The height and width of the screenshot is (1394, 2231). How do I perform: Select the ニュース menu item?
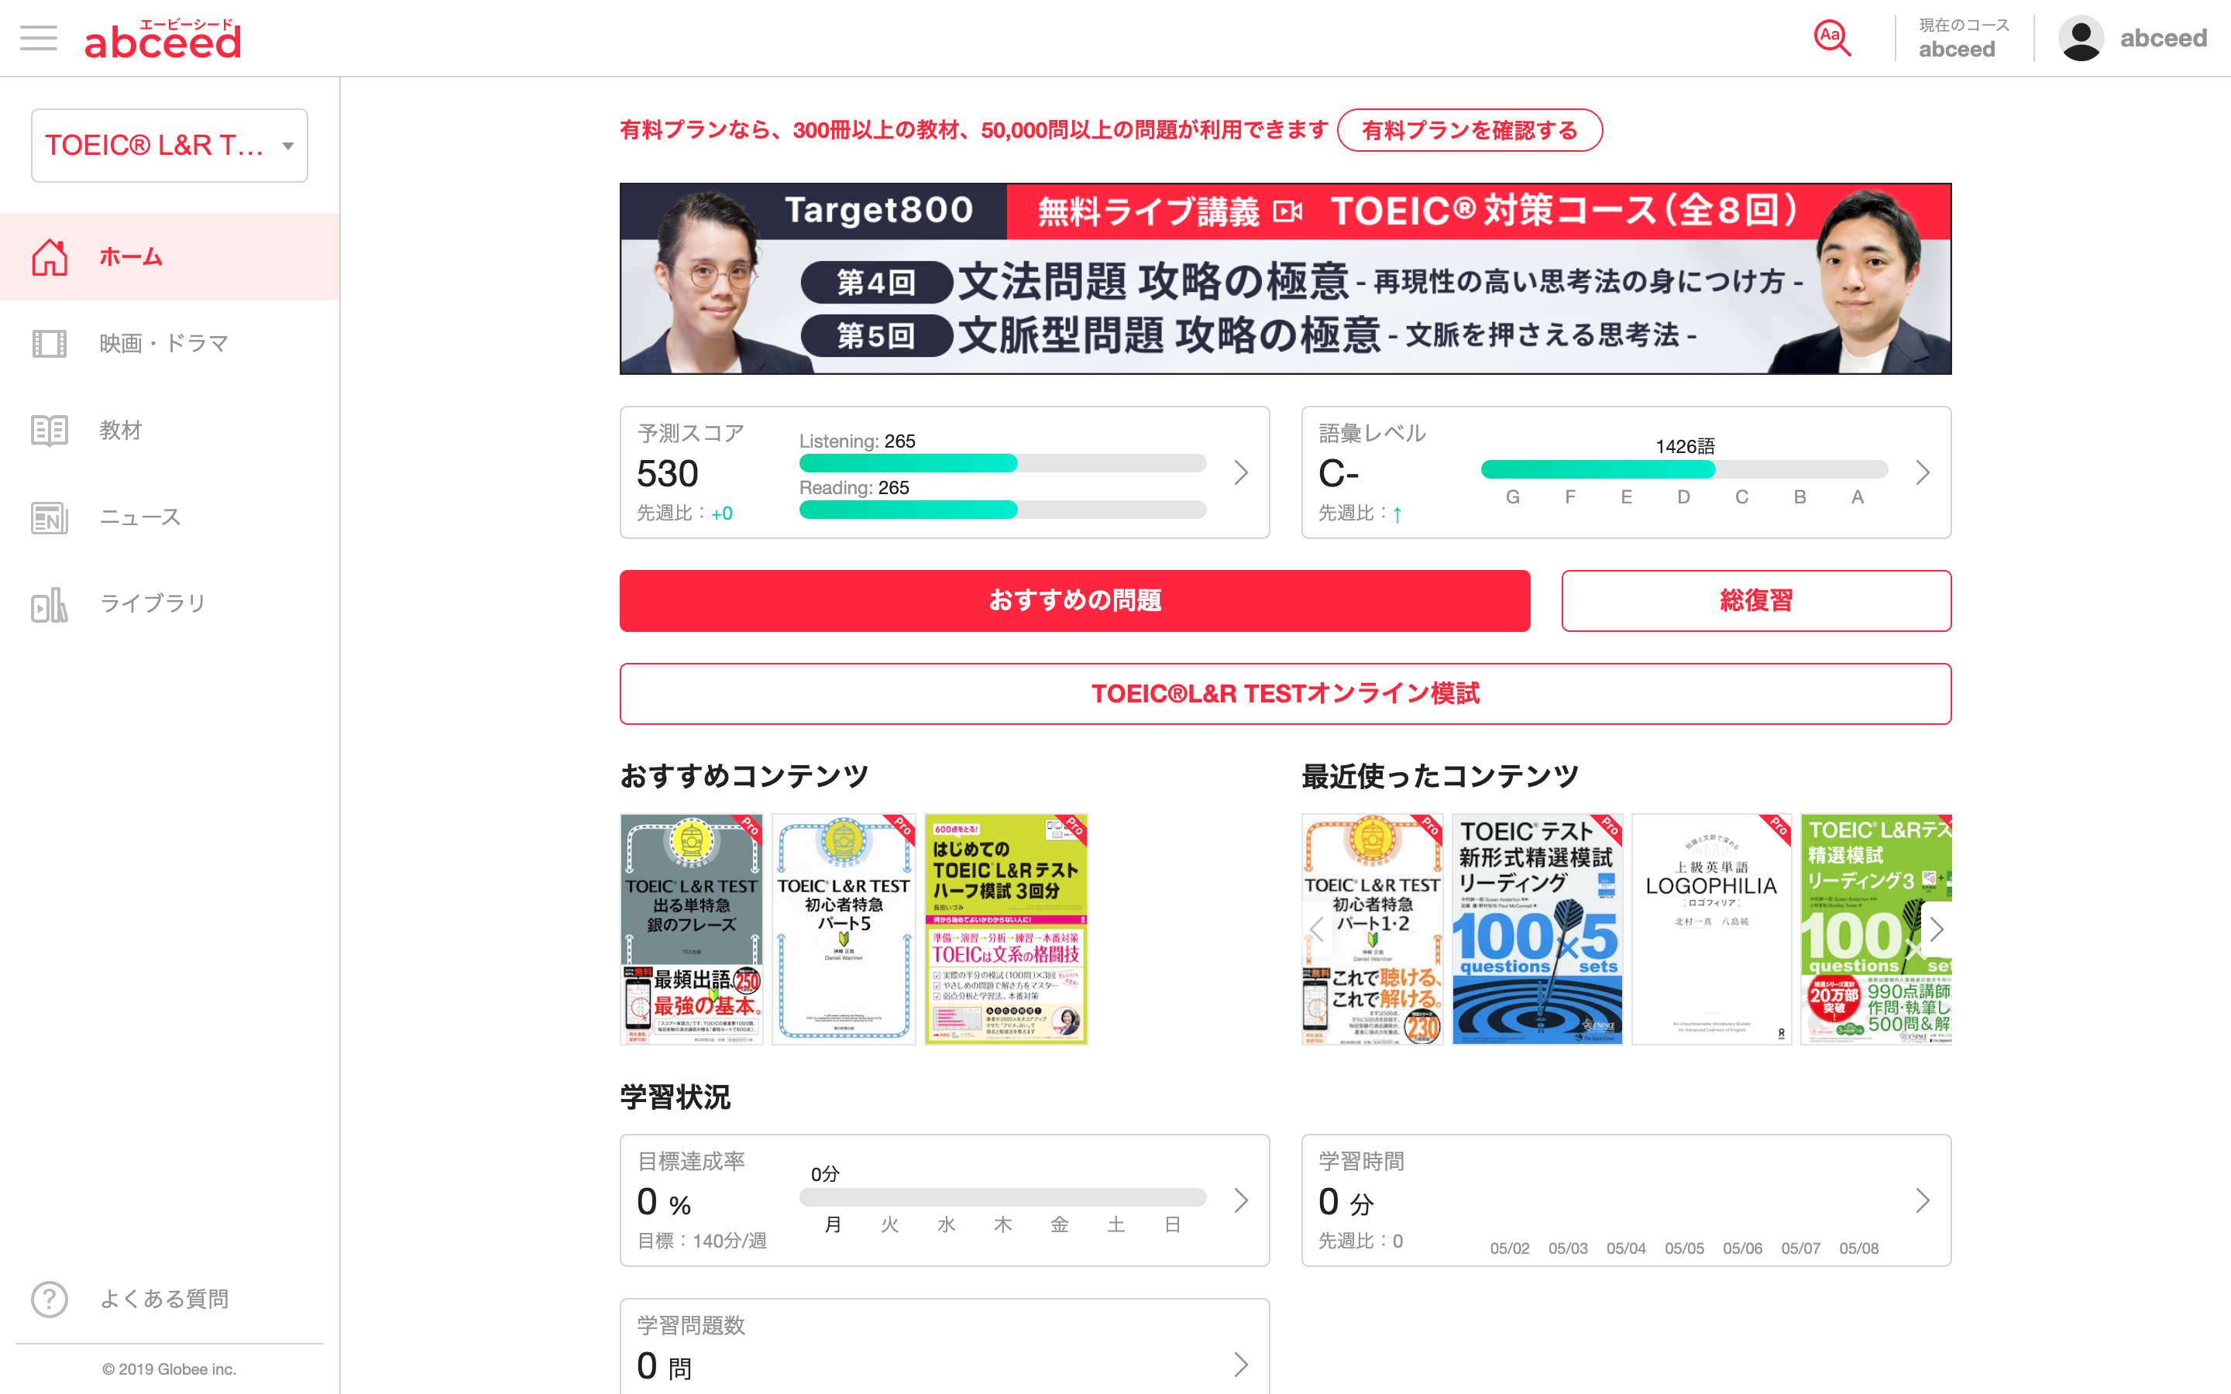point(170,517)
